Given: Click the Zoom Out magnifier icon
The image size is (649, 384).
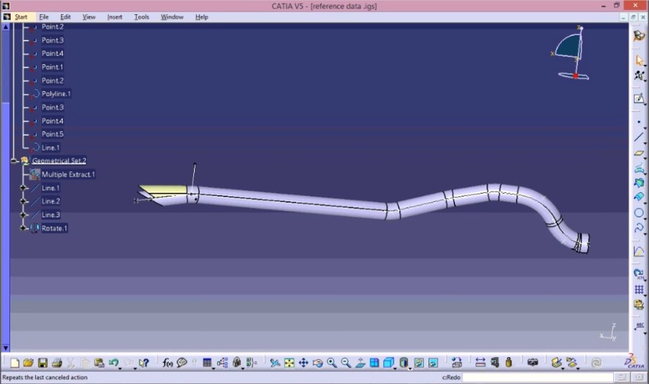Looking at the screenshot, I should [x=345, y=363].
